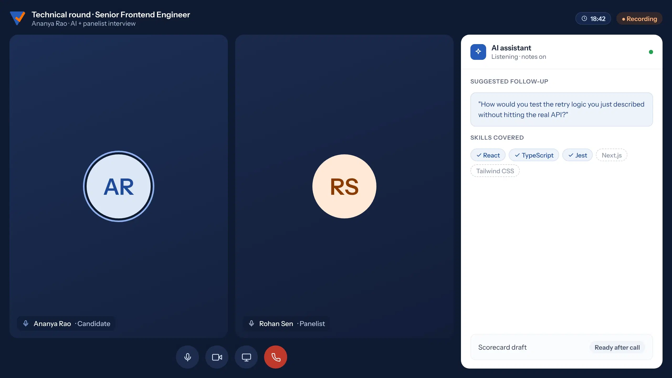
Task: Select the AR candidate avatar
Action: (119, 186)
